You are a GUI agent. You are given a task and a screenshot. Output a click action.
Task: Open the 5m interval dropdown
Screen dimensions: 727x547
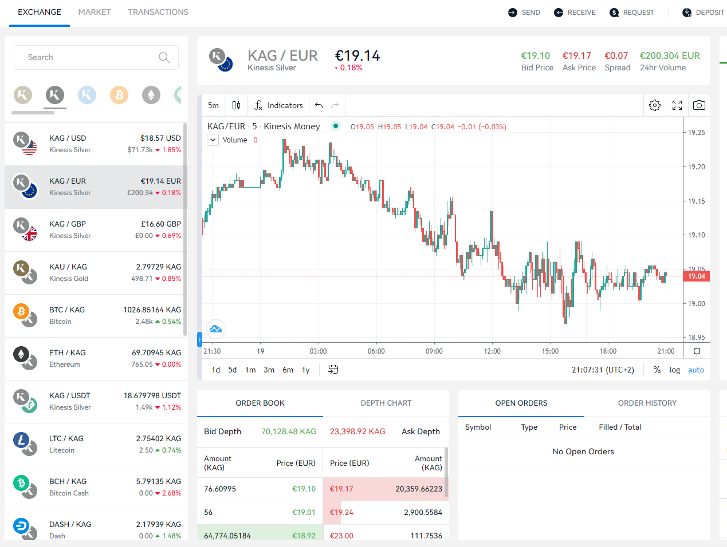coord(213,105)
